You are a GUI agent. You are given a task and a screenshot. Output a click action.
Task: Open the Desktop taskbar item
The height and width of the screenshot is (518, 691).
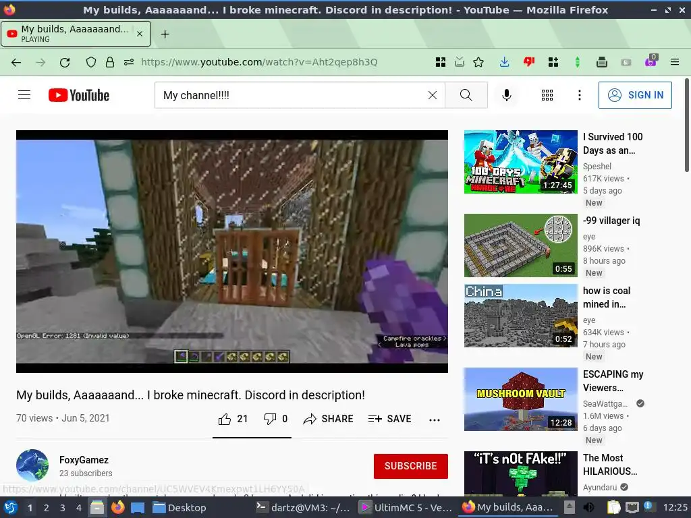tap(179, 508)
